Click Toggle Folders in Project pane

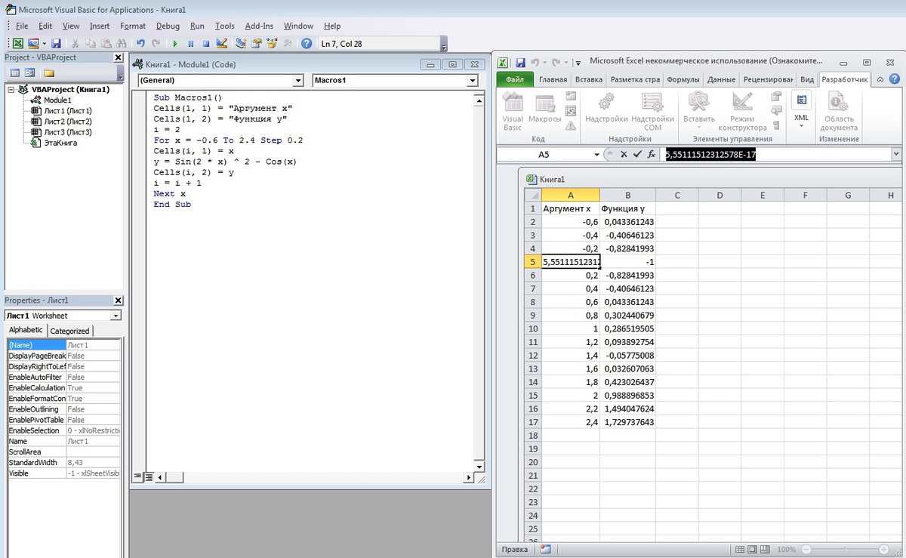tap(49, 73)
